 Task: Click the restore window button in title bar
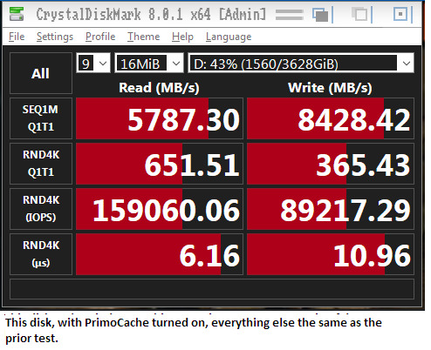(320, 14)
